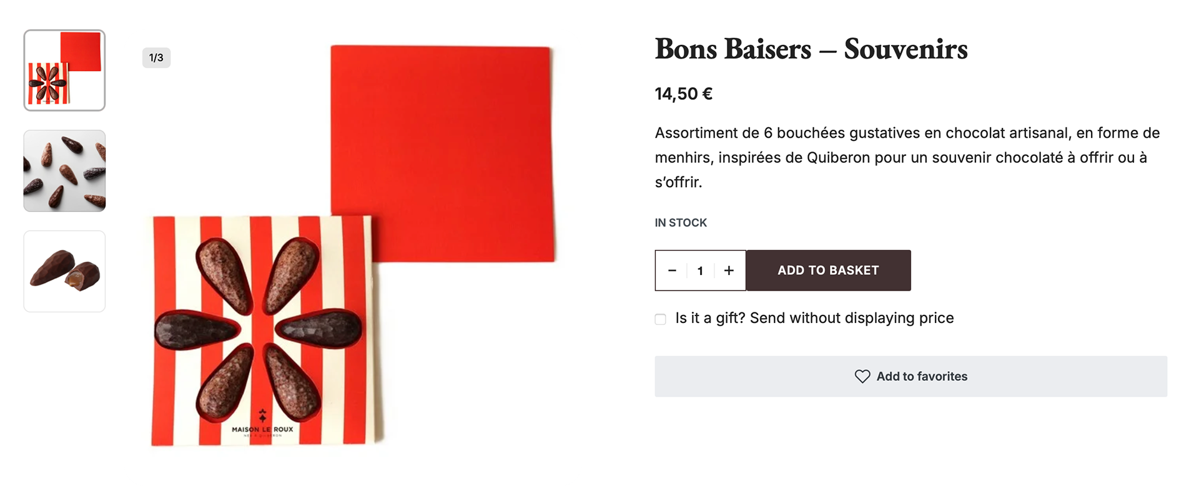The height and width of the screenshot is (487, 1199).
Task: Open the main striped chocolate box image
Action: (x=262, y=330)
